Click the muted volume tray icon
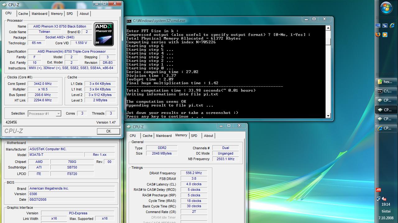This screenshot has width=398, height=223. point(384,199)
